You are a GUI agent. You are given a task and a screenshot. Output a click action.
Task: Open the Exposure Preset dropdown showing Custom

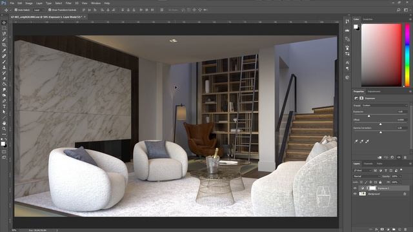point(385,106)
